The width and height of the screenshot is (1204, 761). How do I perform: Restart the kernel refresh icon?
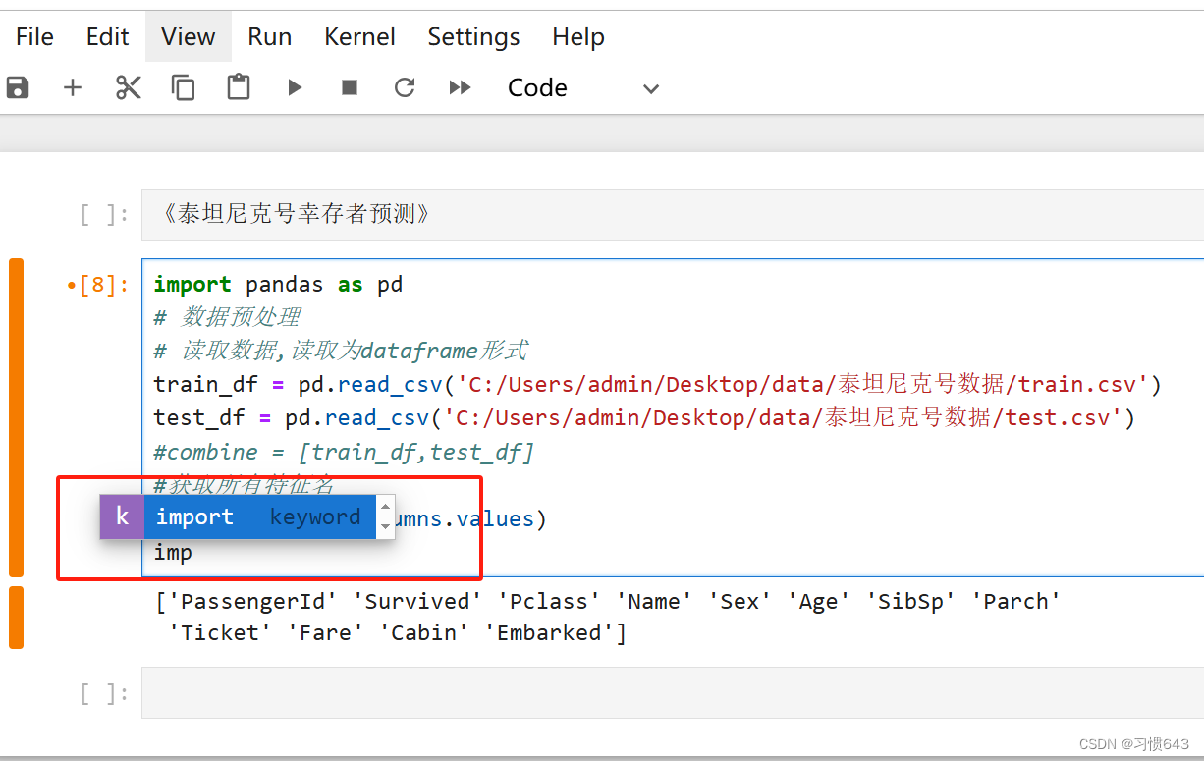(x=405, y=87)
